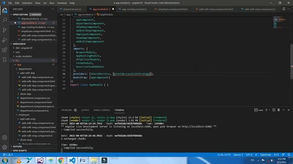Switch to the Debug Console tab
The height and width of the screenshot is (164, 293).
(102, 110)
